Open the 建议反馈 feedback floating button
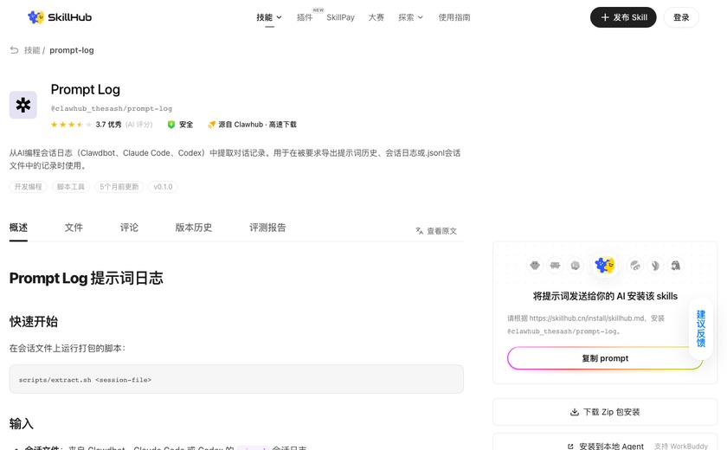727x450 pixels. pos(701,329)
